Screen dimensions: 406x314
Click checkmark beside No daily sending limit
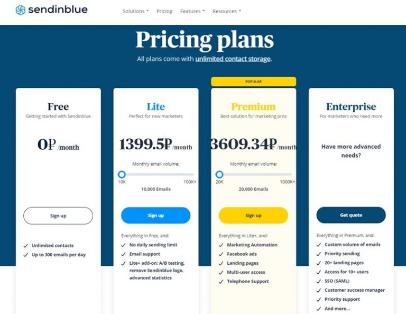pos(123,245)
